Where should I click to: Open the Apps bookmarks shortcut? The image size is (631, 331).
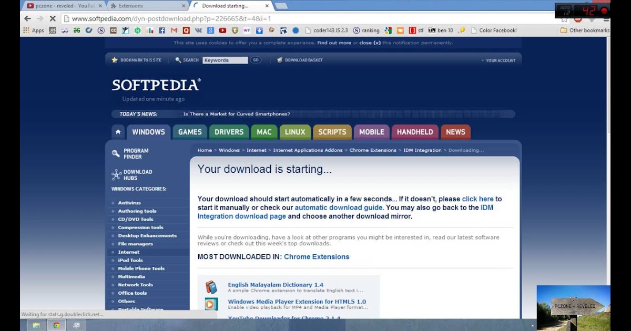[34, 30]
